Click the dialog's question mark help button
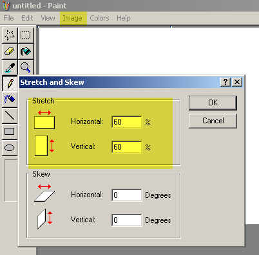 tap(225, 82)
